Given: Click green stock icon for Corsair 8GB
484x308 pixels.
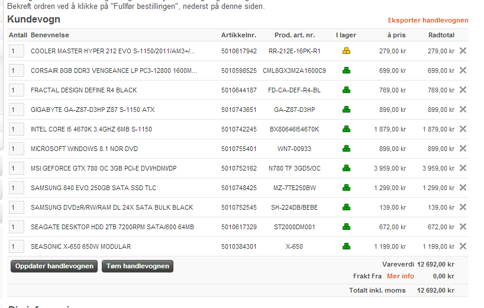Looking at the screenshot, I should coord(346,70).
